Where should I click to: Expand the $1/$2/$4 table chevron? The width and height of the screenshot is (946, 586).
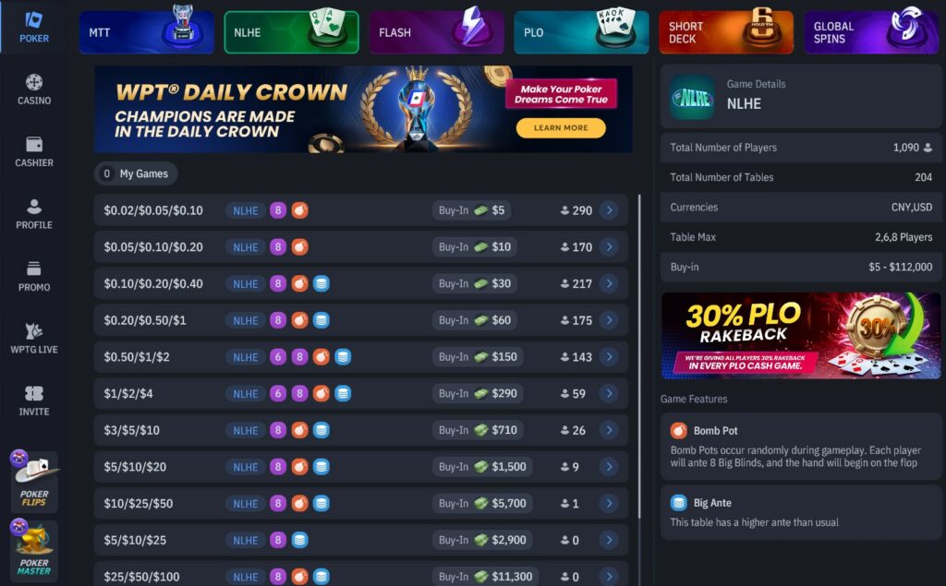609,394
